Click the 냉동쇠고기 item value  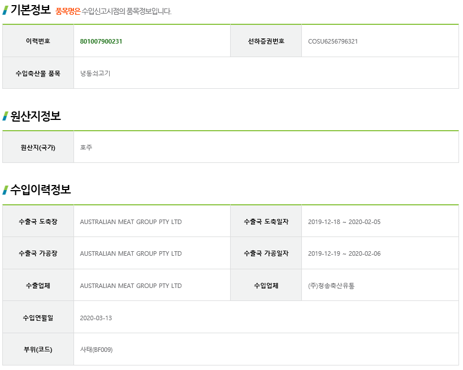(x=95, y=74)
